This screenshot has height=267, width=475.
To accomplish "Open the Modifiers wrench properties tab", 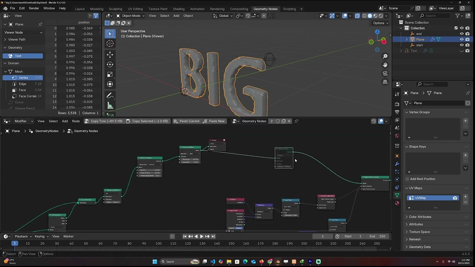I will click(397, 164).
